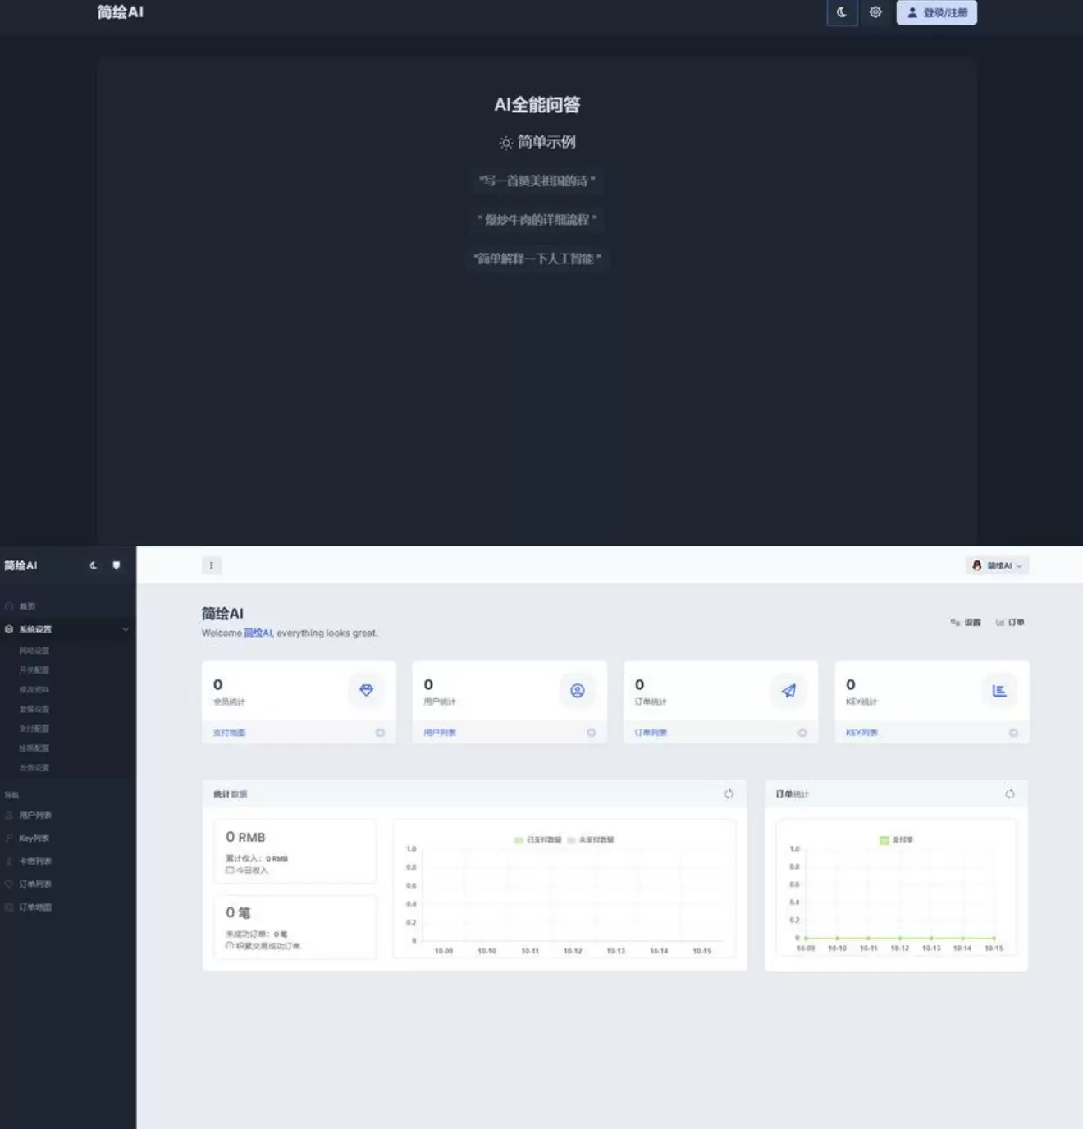Collapse the 系统设置 chevron in sidebar
Screen dimensions: 1083x1129
point(126,629)
